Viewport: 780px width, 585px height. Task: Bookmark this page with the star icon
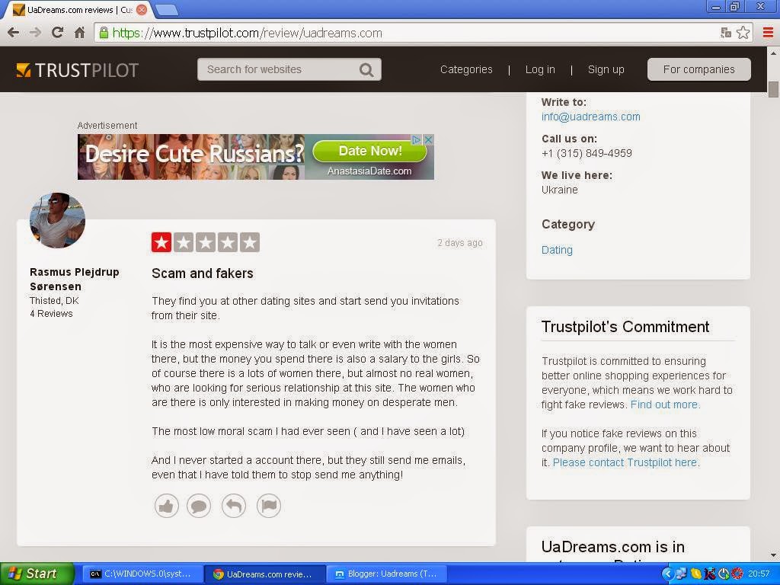(743, 33)
